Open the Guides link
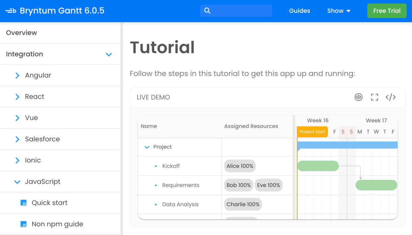Viewport: 412px width, 235px height. [x=300, y=11]
